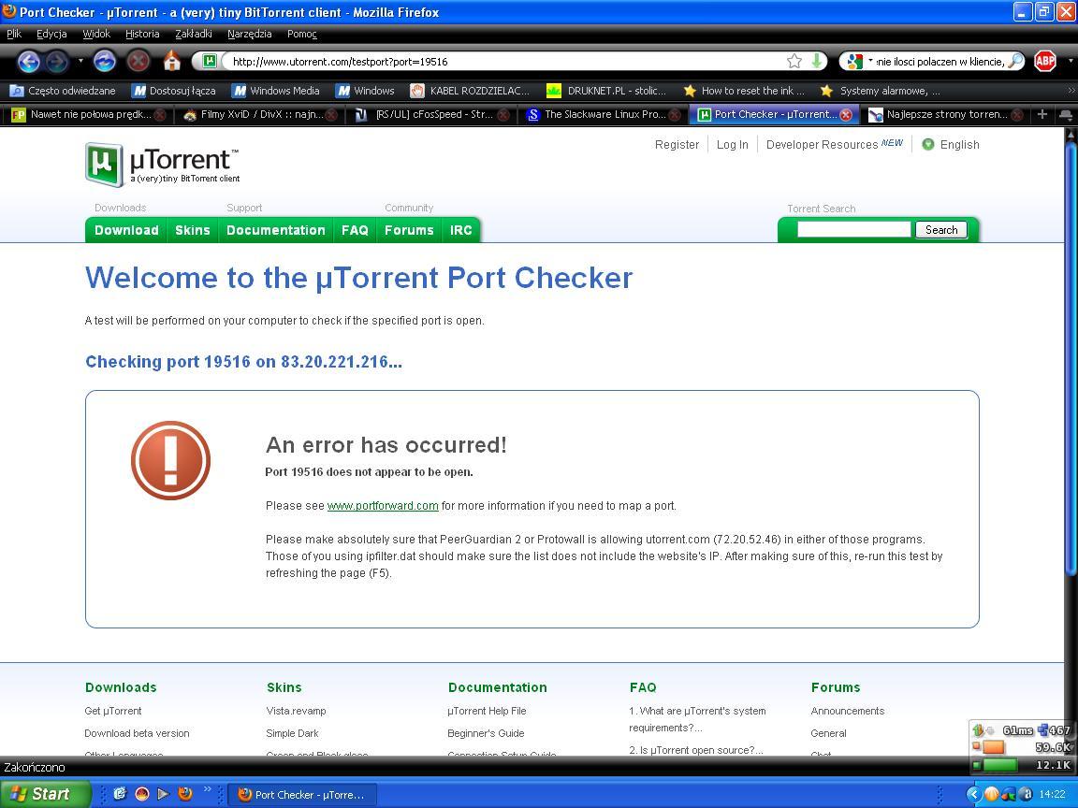Screen dimensions: 1078x808
Task: Bookmark this page with the star icon
Action: [794, 61]
